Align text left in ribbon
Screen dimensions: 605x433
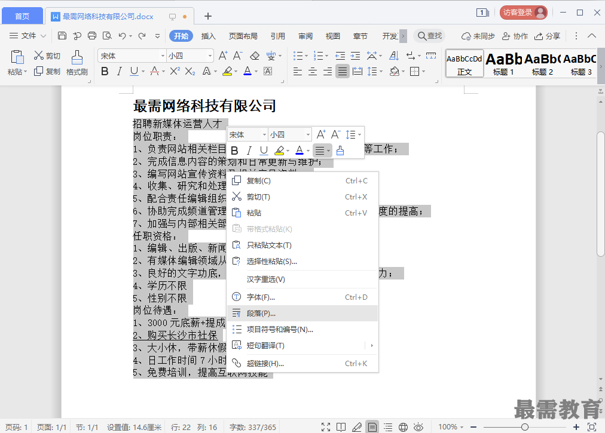point(298,71)
